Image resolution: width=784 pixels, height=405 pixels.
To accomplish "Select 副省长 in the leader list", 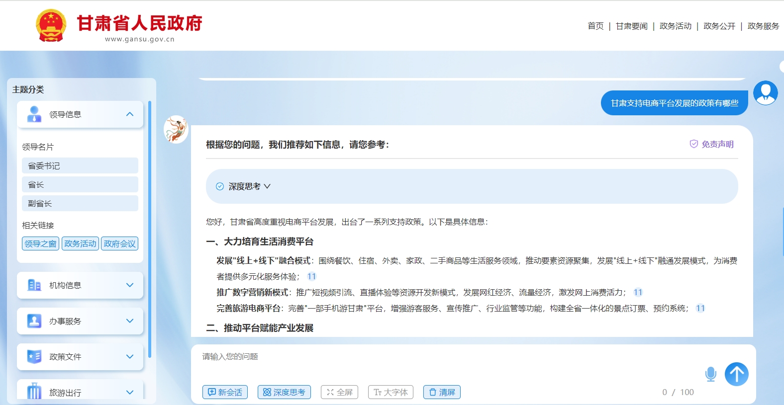I will coord(80,203).
